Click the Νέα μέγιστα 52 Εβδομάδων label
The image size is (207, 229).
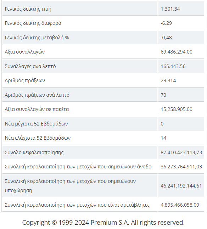(37, 124)
